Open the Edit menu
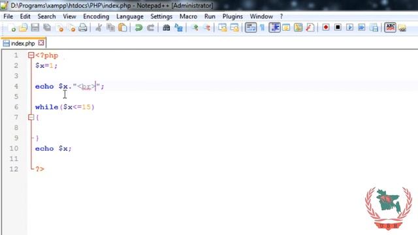Screen dimensions: 418x235 [25, 16]
